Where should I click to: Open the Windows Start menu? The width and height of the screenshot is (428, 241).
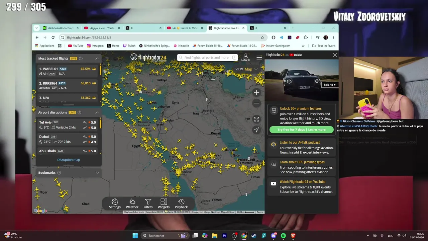[x=135, y=236]
